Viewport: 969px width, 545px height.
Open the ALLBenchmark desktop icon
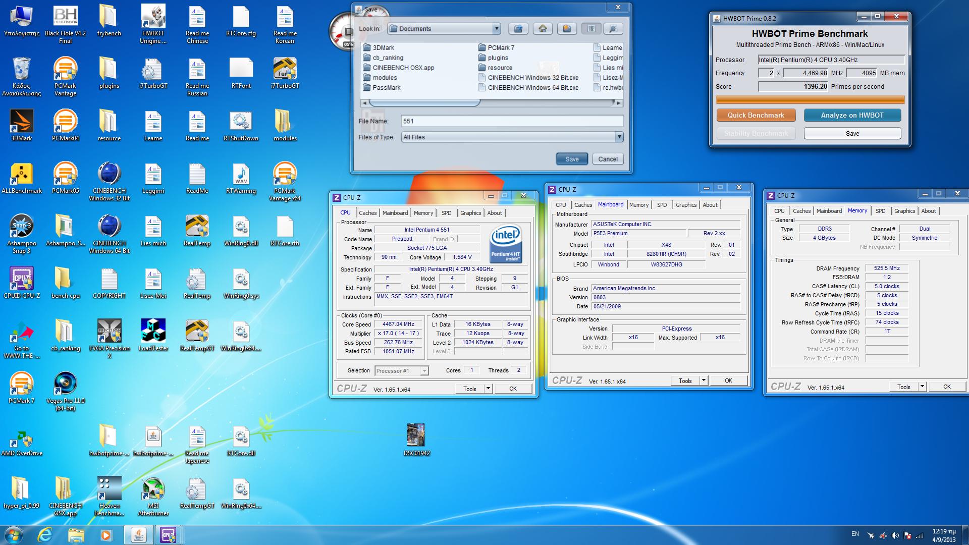click(21, 178)
